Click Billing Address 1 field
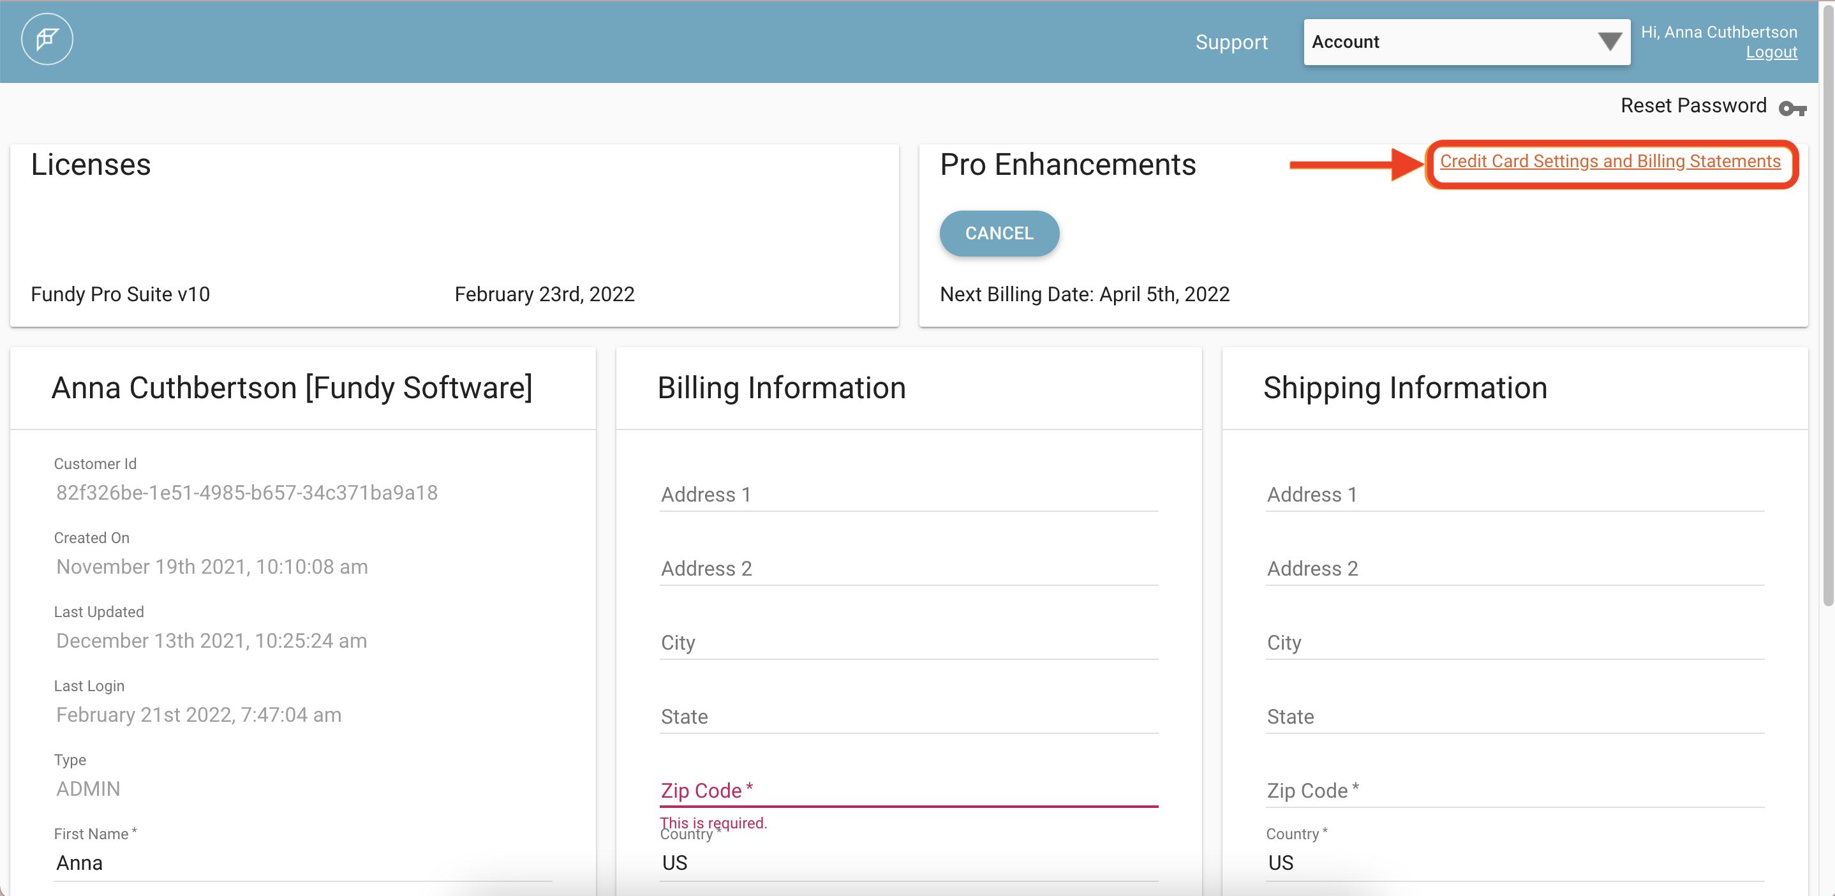The image size is (1835, 896). [909, 495]
